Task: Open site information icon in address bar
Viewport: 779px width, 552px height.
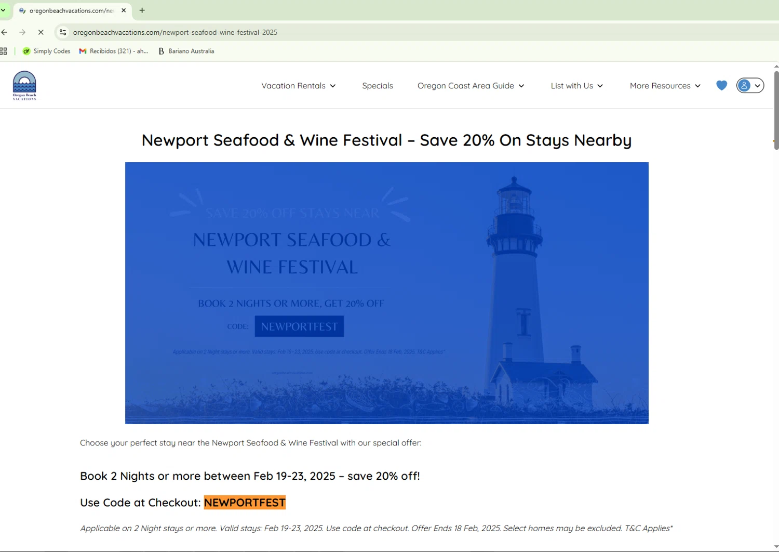Action: (x=63, y=32)
